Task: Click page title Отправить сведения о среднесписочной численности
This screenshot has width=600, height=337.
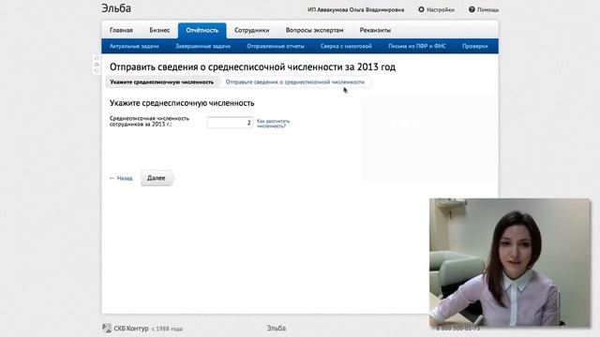Action: (252, 66)
